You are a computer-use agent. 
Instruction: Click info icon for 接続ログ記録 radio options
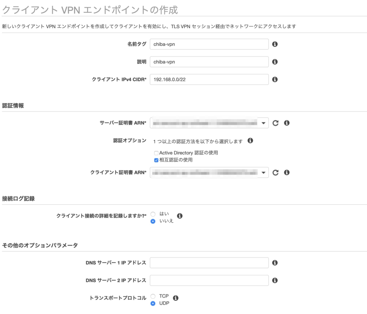(180, 216)
